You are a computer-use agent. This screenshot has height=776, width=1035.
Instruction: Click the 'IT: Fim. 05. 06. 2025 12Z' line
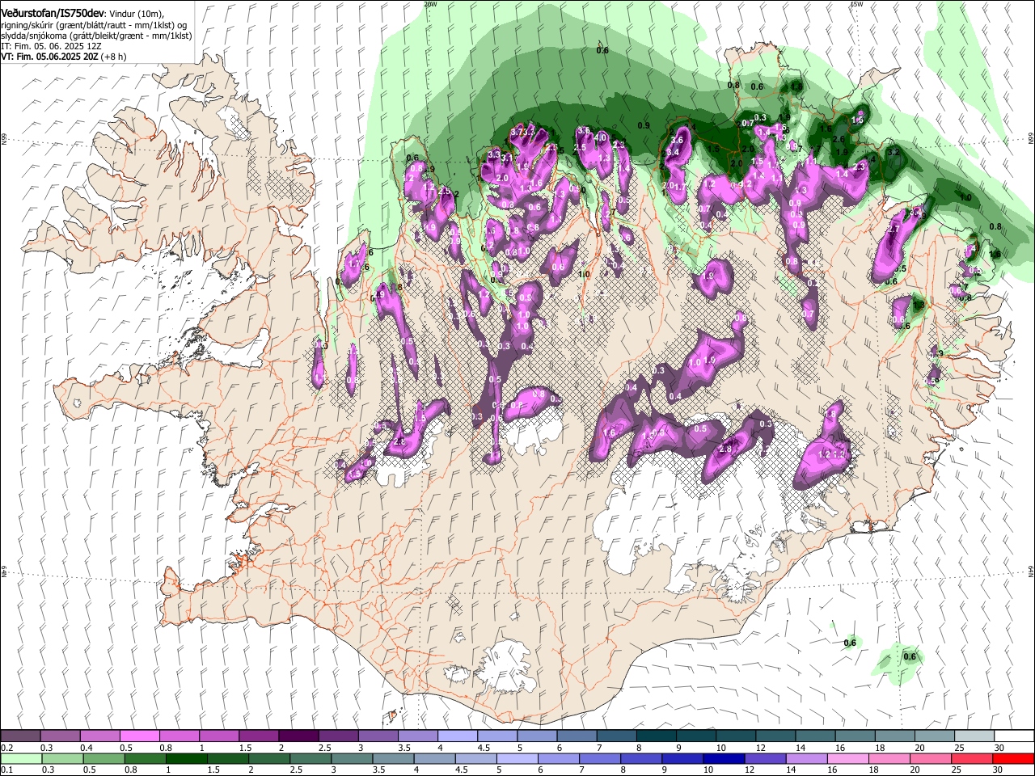51,46
